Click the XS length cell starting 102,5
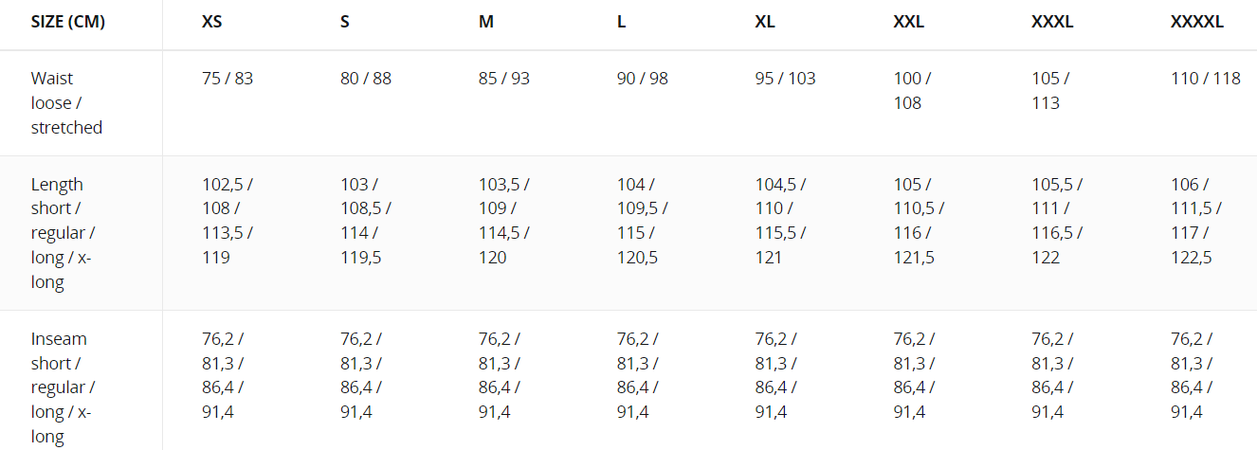1257x450 pixels. point(228,221)
